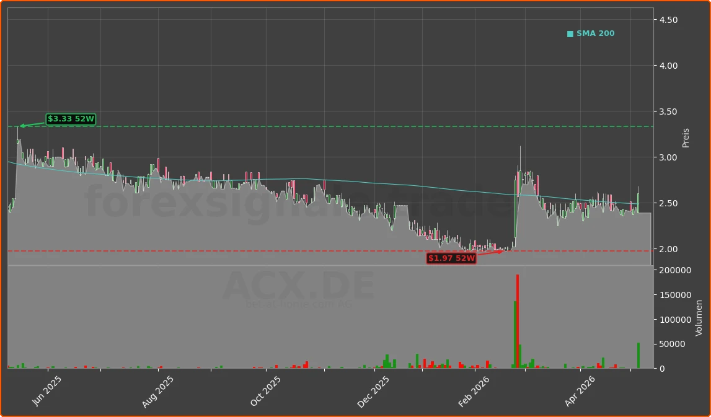Click the tall green volume bar beside the red spike
711x417 pixels.
click(514, 335)
